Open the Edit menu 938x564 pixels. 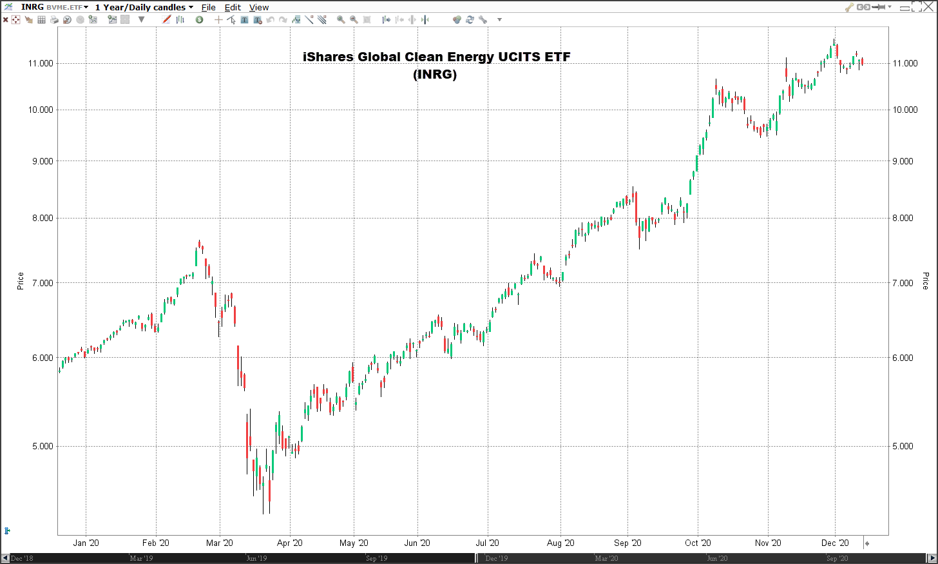(233, 7)
